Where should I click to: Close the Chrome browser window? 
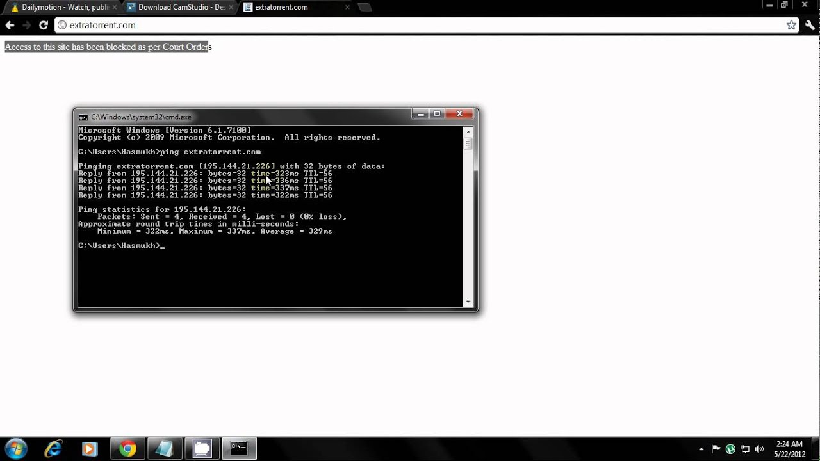(805, 5)
